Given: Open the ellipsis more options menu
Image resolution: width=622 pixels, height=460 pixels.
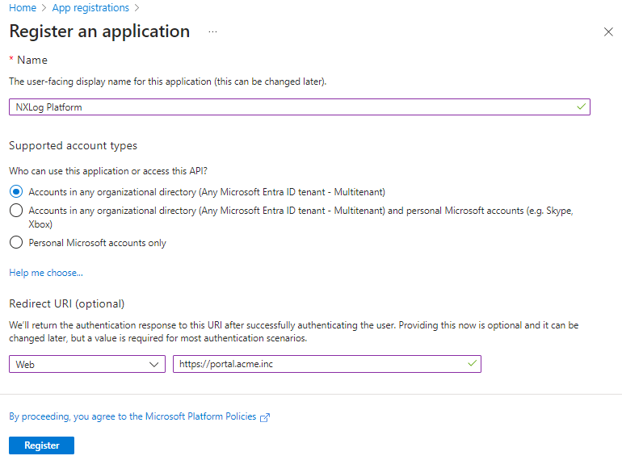Looking at the screenshot, I should [213, 31].
